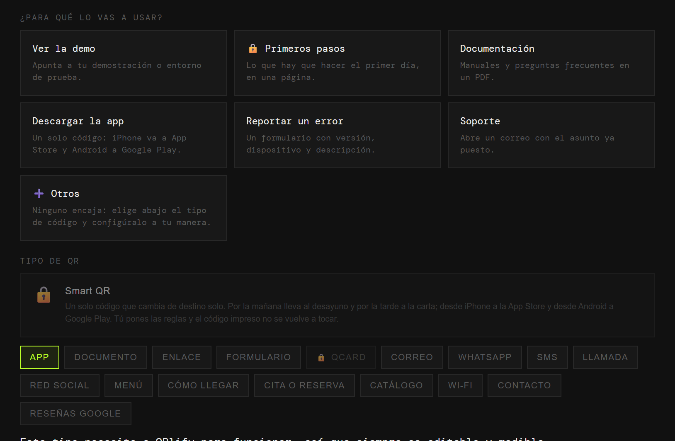Pick the CÓMO LLEGAR type chip

pos(204,385)
